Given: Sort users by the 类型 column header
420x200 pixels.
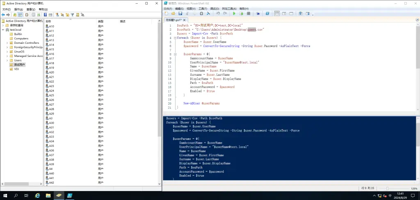Looking at the screenshot, I should tap(101, 21).
